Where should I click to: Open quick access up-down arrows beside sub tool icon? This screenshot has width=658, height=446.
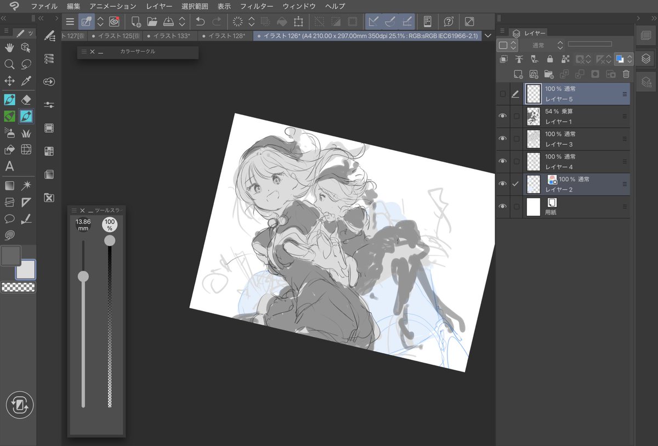100,22
